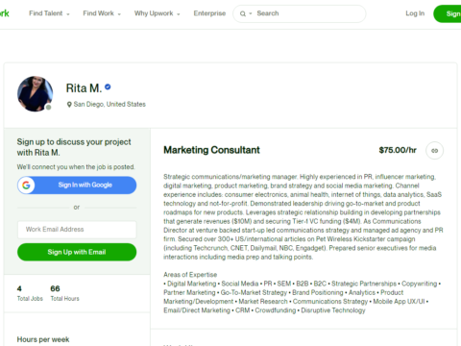Open the search type dropdown arrow
The image size is (461, 346).
click(x=251, y=13)
